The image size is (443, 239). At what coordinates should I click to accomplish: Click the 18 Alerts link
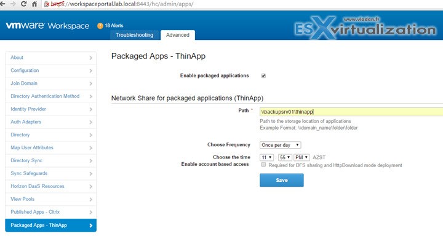coord(114,26)
